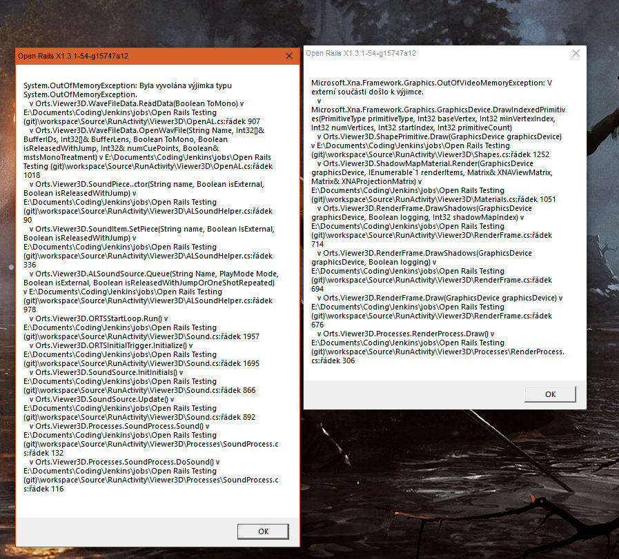Viewport: 619px width, 559px height.
Task: Click the line ending 'OpenAL.cs:řádek 907'
Action: (x=141, y=121)
